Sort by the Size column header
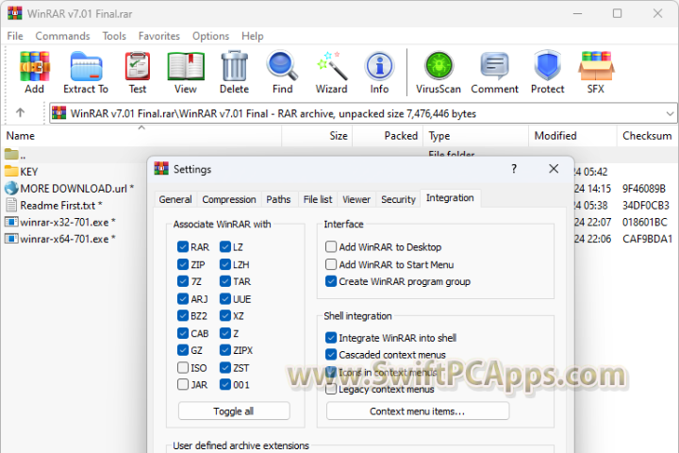 point(318,136)
